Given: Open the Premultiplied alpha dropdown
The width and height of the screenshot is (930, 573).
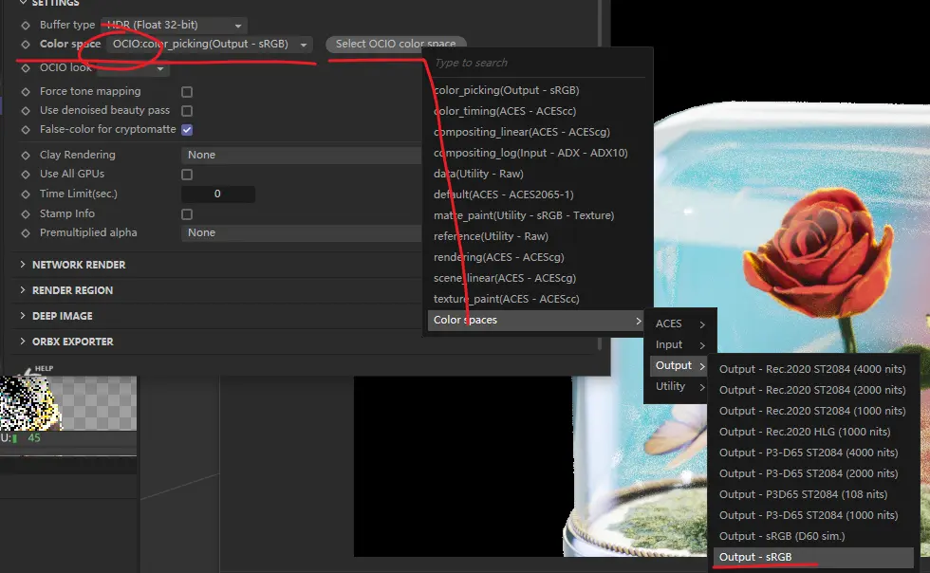Looking at the screenshot, I should (302, 232).
